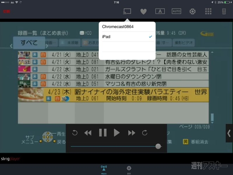Click the Wi-Fi icon in status bar
The height and width of the screenshot is (175, 233).
click(x=17, y=2)
